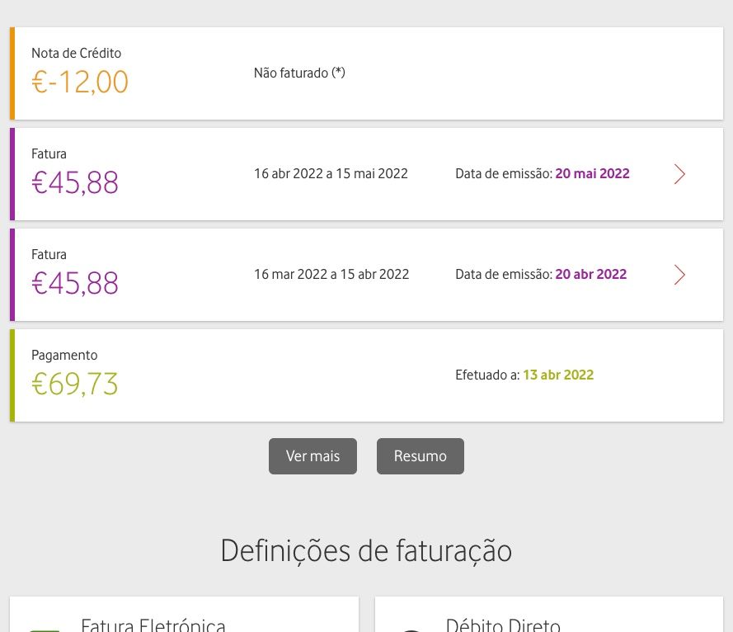
Task: Click the €-12,00 credit note amount
Action: (x=80, y=83)
